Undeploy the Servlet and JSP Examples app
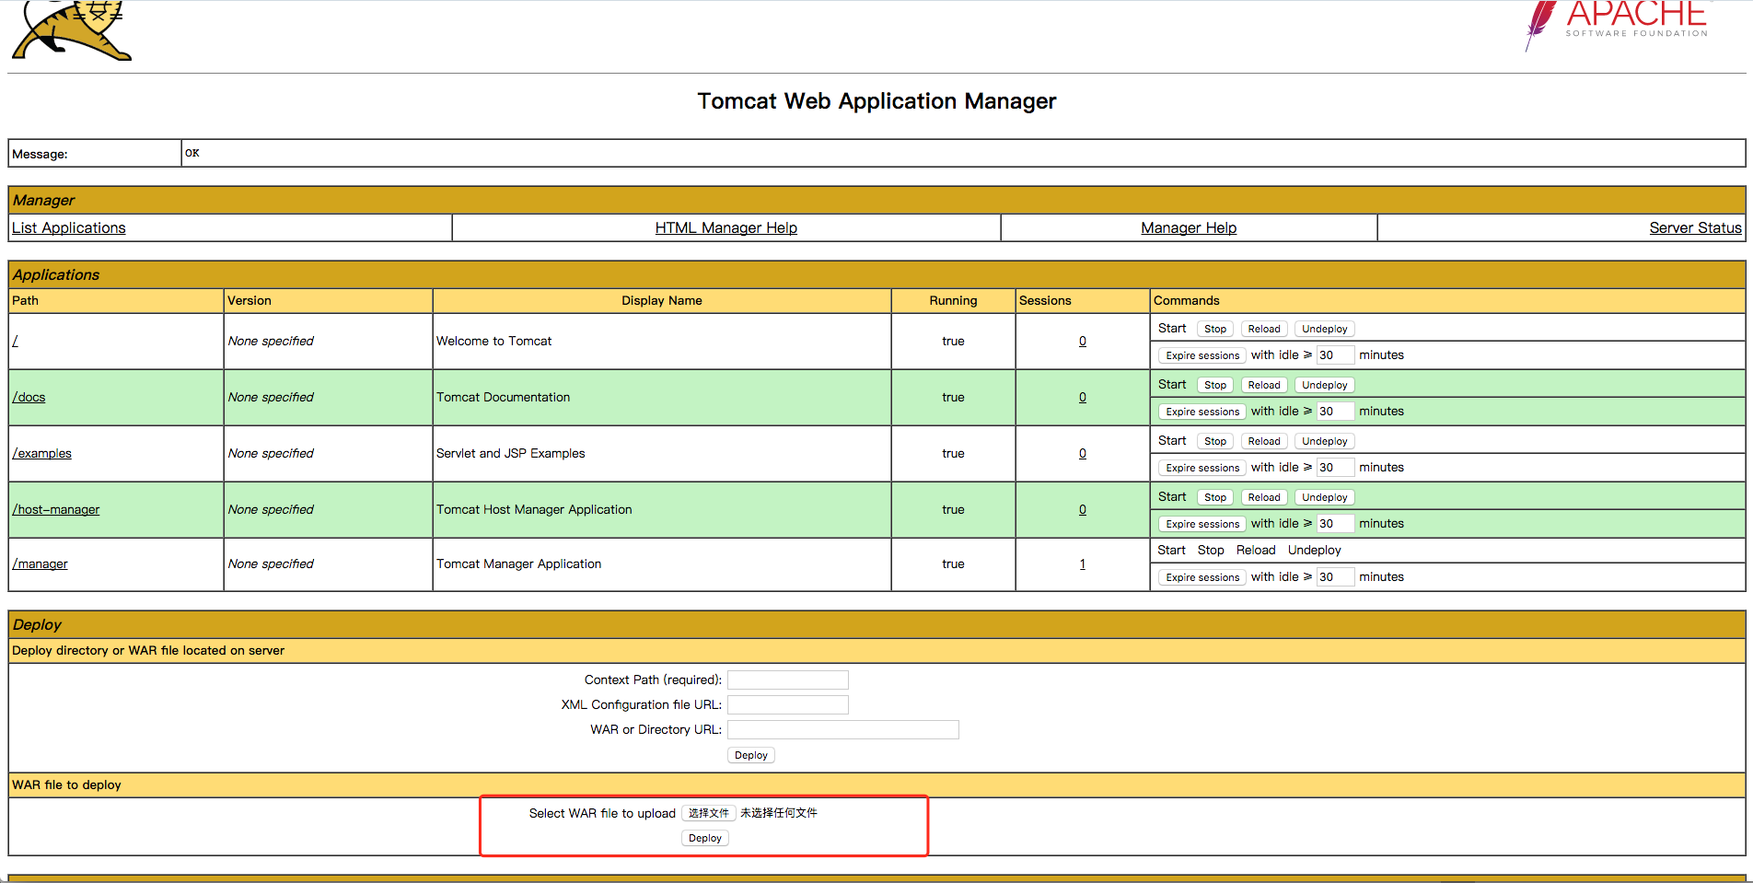 click(1324, 441)
